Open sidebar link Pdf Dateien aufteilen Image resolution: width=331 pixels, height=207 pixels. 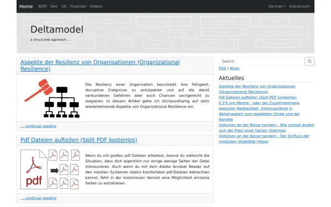tap(258, 97)
